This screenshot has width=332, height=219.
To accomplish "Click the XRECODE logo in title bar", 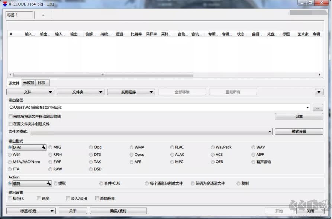I will pos(4,4).
